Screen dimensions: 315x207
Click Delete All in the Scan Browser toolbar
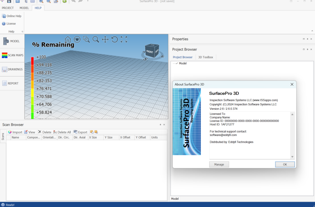coord(62,132)
